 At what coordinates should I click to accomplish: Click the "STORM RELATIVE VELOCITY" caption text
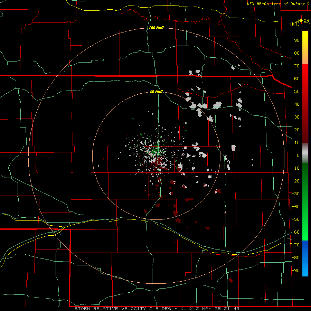pyautogui.click(x=111, y=309)
